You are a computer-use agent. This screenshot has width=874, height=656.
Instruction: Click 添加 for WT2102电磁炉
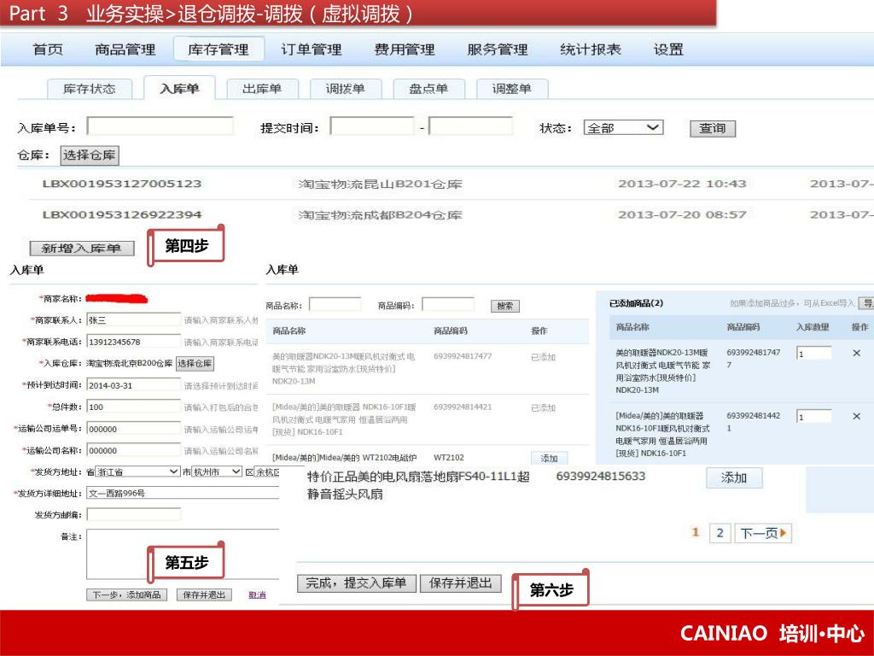coord(549,458)
